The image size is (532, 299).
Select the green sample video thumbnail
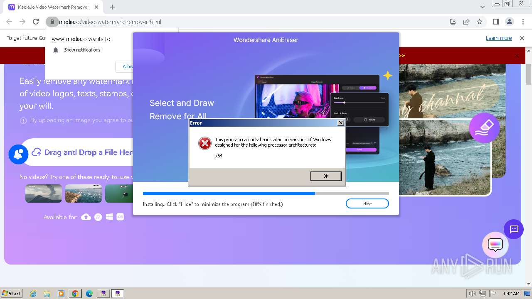click(x=119, y=194)
